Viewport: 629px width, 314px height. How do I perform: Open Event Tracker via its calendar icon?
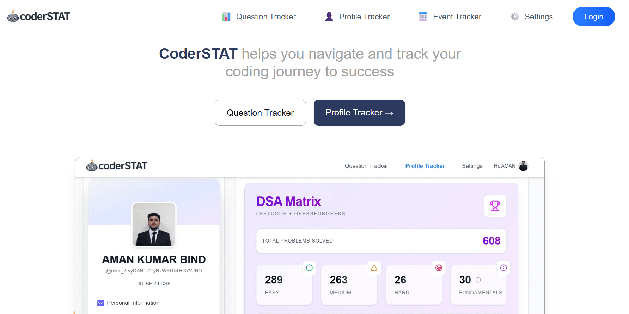(x=422, y=16)
